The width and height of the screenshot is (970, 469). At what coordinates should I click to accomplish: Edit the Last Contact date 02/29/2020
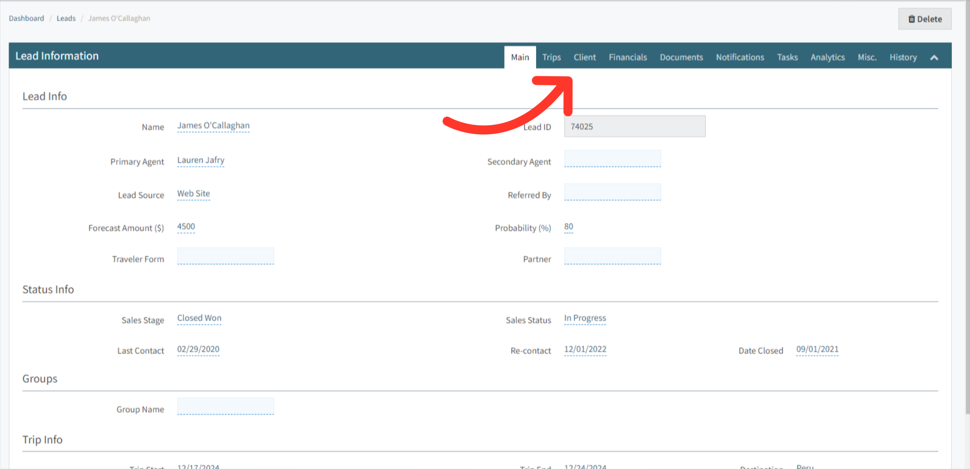click(198, 349)
